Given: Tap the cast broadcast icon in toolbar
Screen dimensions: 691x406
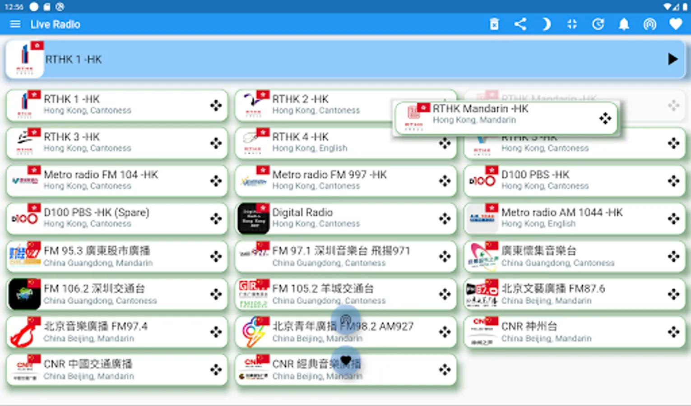Looking at the screenshot, I should (x=649, y=24).
